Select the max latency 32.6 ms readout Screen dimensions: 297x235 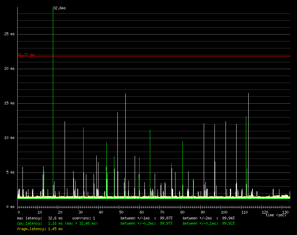point(40,218)
